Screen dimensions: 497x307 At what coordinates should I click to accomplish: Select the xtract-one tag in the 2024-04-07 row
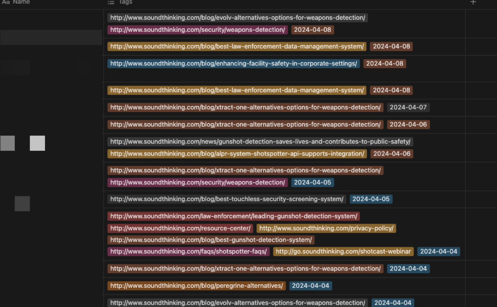click(245, 107)
